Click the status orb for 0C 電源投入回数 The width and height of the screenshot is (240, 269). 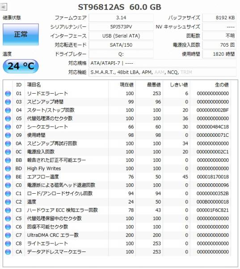(8, 152)
